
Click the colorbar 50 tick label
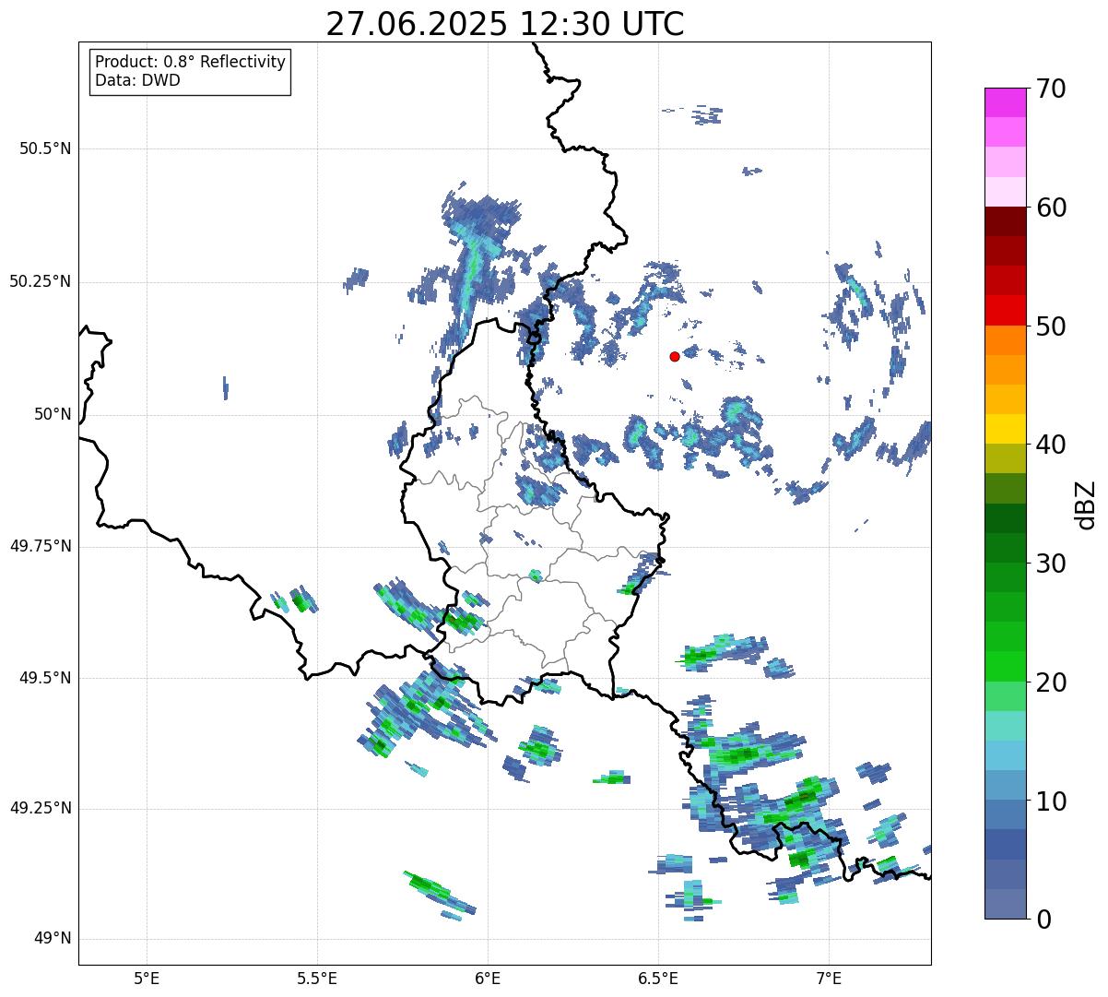(x=1051, y=326)
